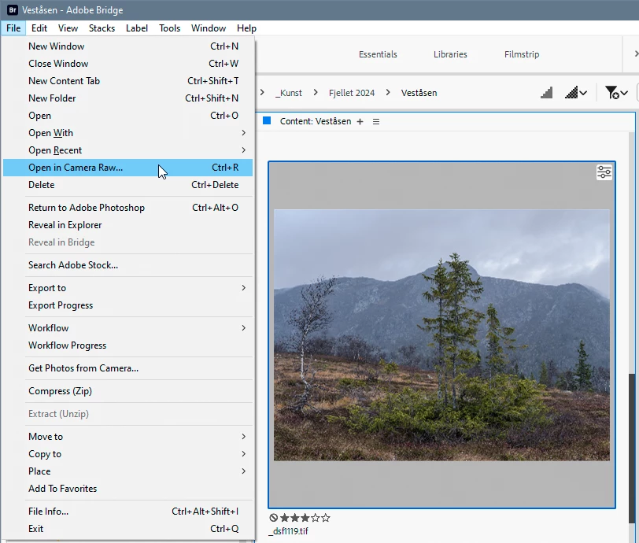
Task: Click Vestråsen folder in breadcrumb
Action: 419,93
